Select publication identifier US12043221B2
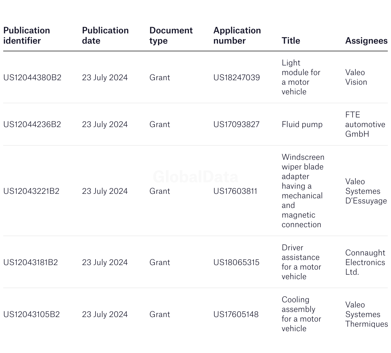391x353 pixels. click(31, 191)
